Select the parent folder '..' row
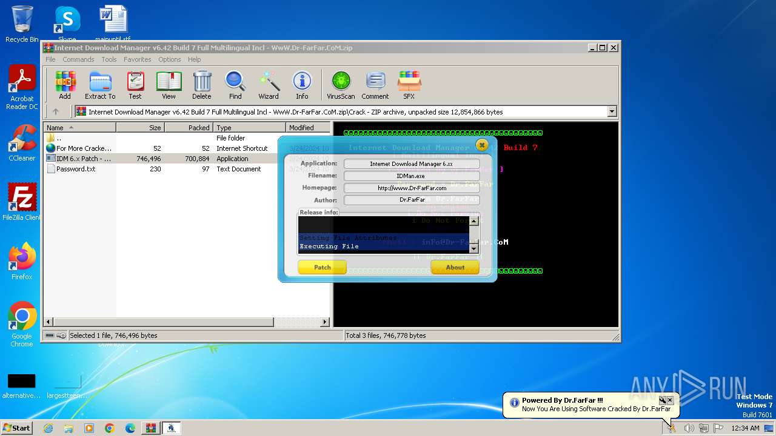Image resolution: width=776 pixels, height=436 pixels. click(187, 138)
